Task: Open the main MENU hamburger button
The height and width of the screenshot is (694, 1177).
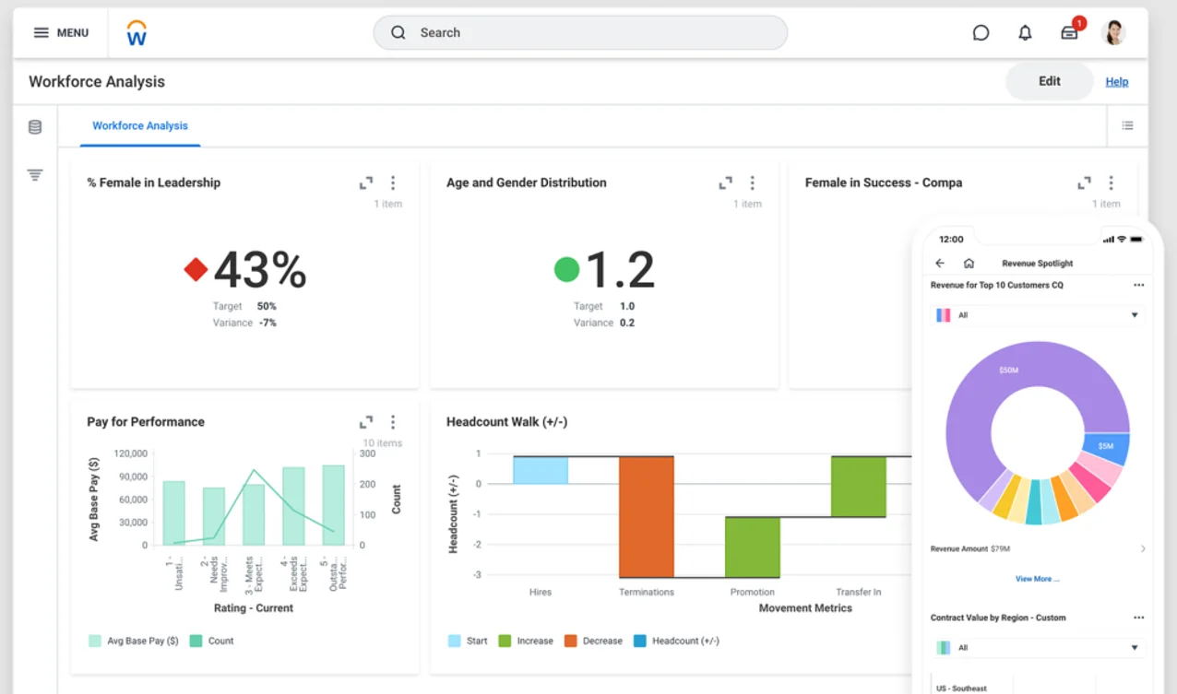Action: 61,32
